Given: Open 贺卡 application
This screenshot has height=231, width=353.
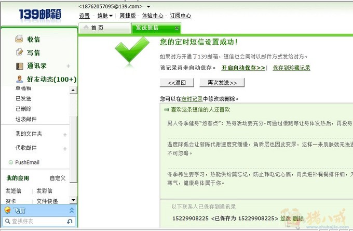Looking at the screenshot, I should (x=10, y=201).
